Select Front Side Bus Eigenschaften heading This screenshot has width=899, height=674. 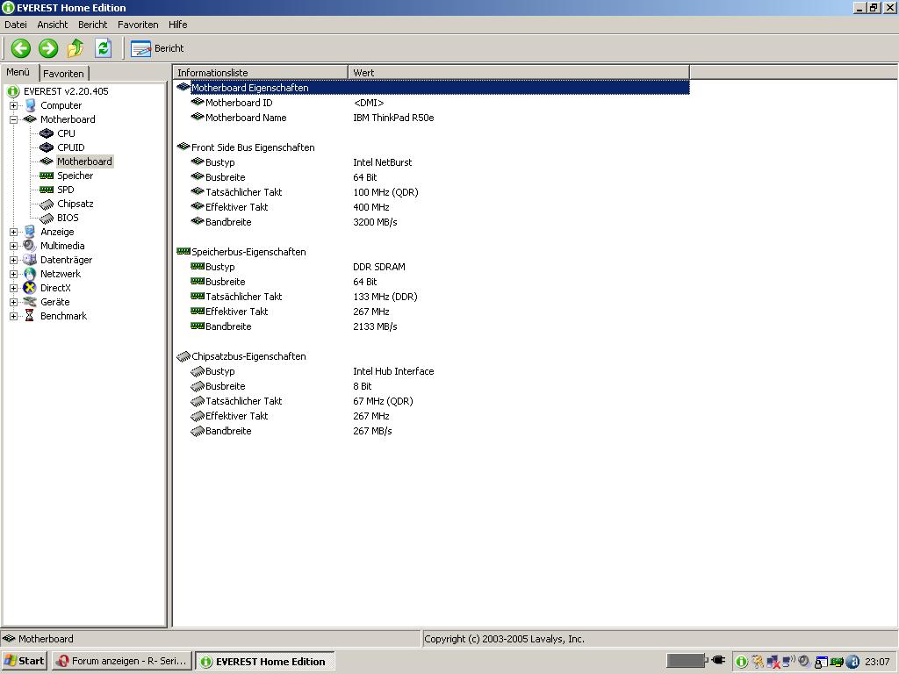click(x=252, y=147)
